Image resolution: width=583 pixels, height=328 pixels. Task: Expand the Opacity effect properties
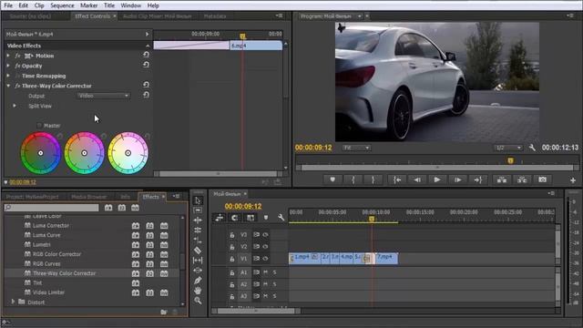(x=8, y=66)
